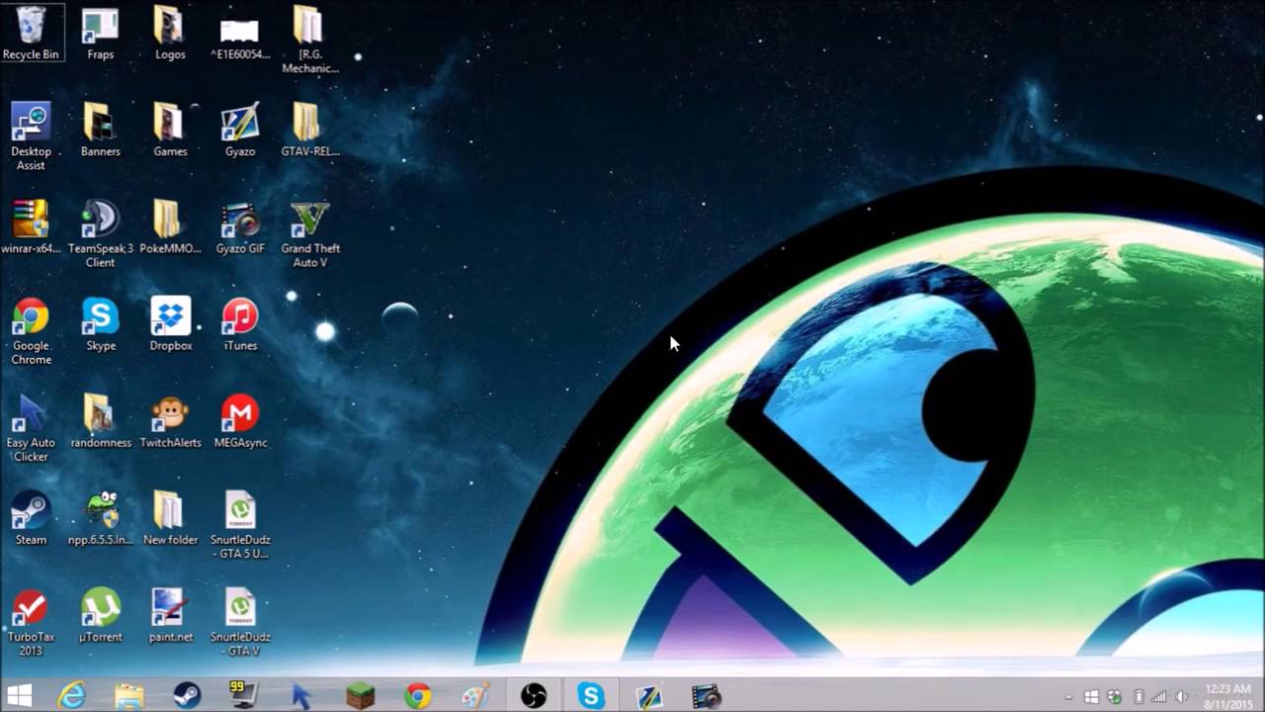Select the Skype desktop shortcut
The width and height of the screenshot is (1265, 712).
point(100,323)
